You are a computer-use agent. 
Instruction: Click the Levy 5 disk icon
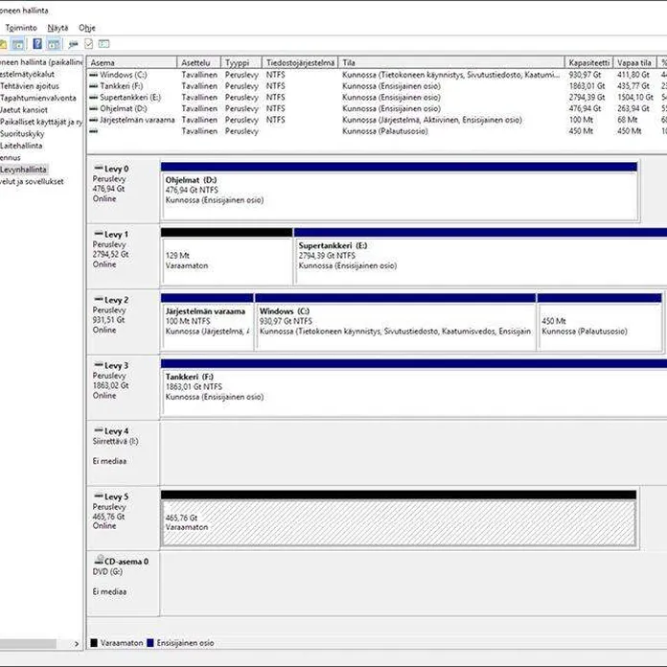click(98, 496)
